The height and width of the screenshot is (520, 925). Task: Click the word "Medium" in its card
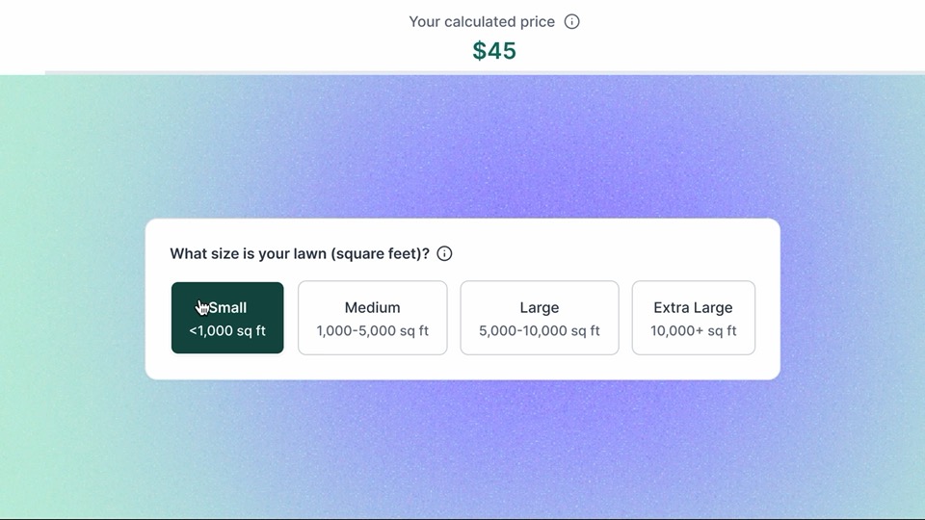(372, 308)
